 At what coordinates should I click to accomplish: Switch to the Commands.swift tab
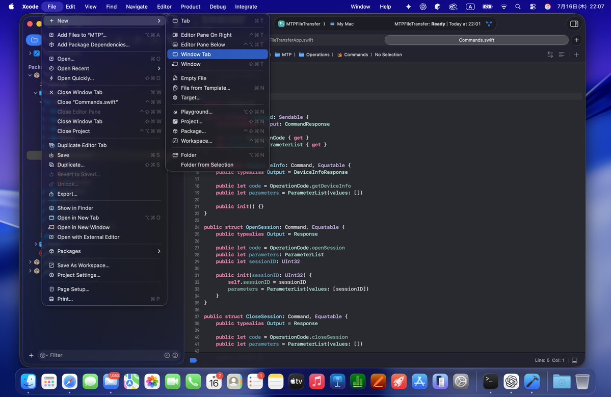click(476, 40)
